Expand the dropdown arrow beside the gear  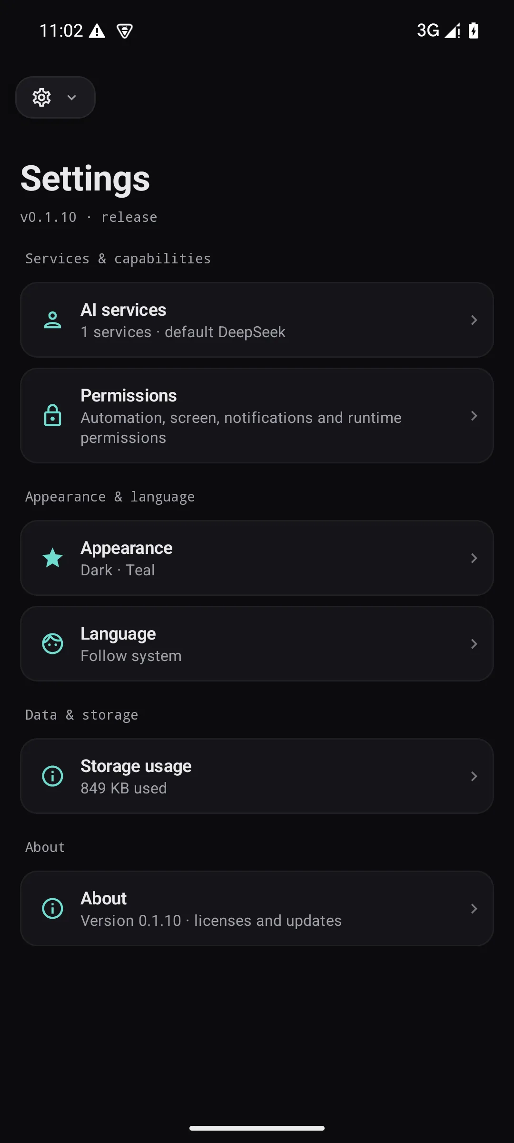tap(72, 98)
